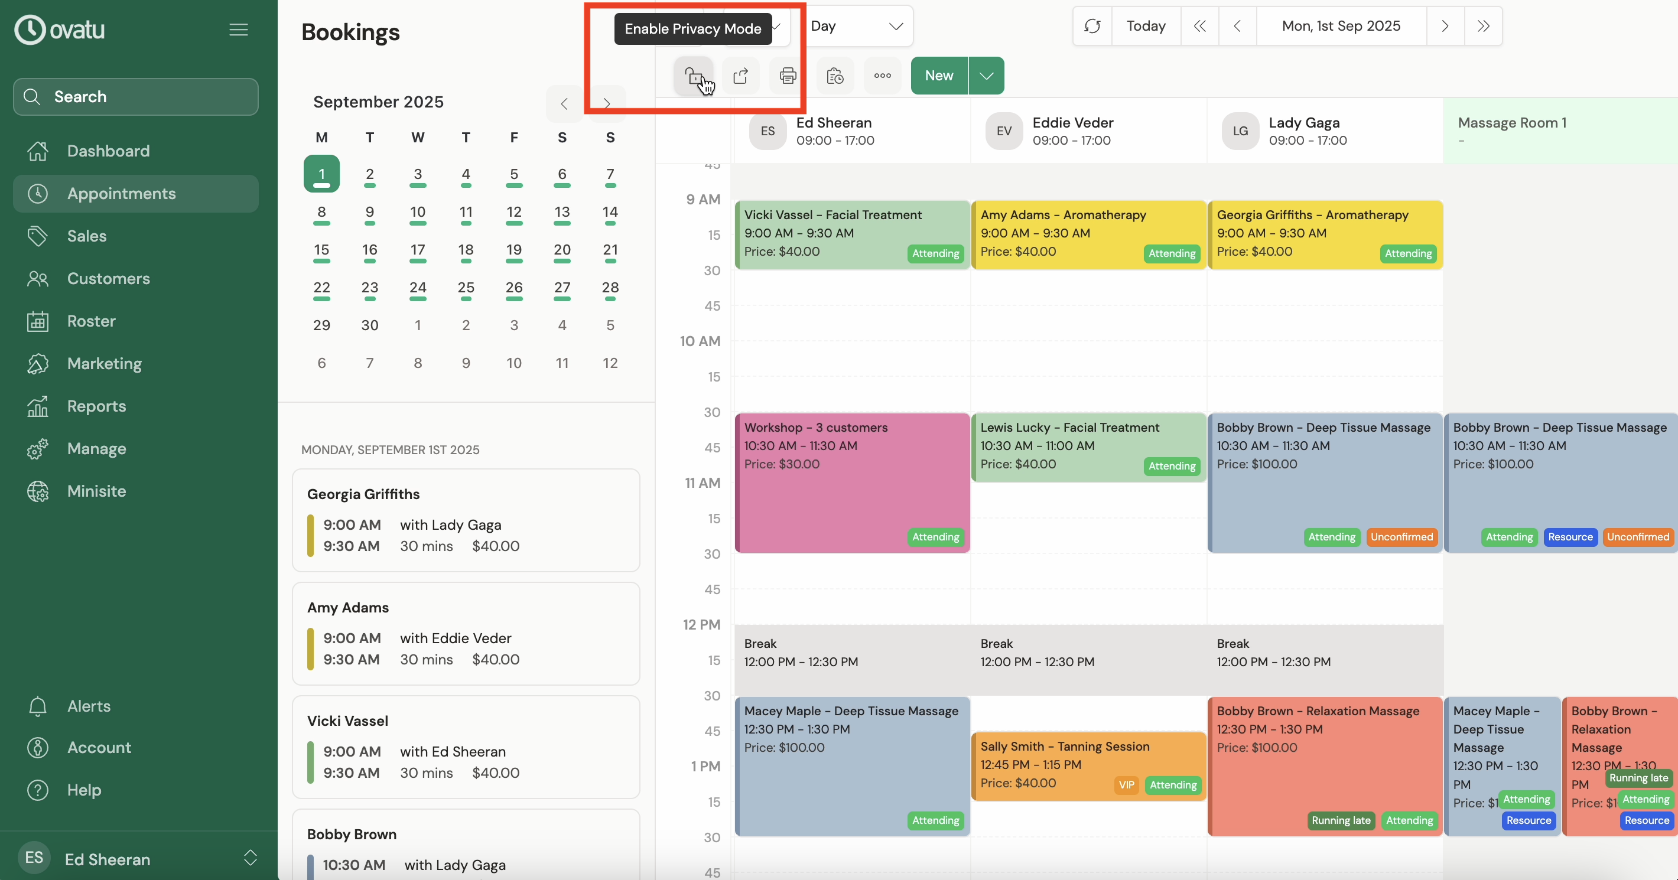The width and height of the screenshot is (1678, 880).
Task: Expand Ed Sheeran account switcher
Action: point(250,857)
